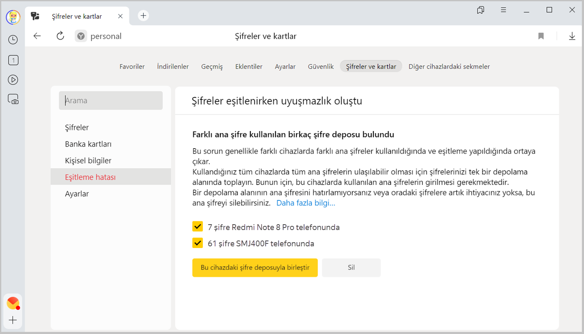The height and width of the screenshot is (334, 584).
Task: Reload the page with refresh icon
Action: pyautogui.click(x=60, y=36)
